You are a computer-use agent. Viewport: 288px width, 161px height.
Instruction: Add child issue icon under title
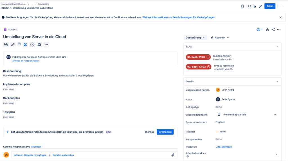coord(6,45)
